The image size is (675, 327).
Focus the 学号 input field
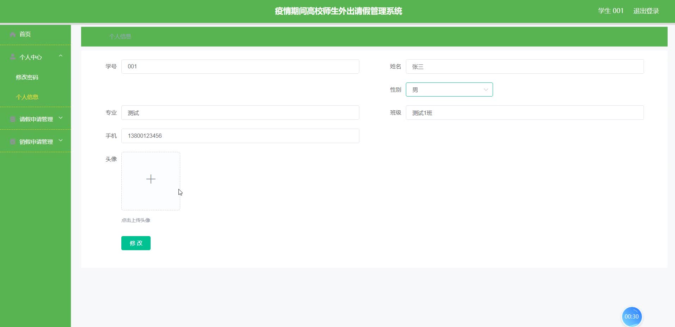(x=240, y=67)
